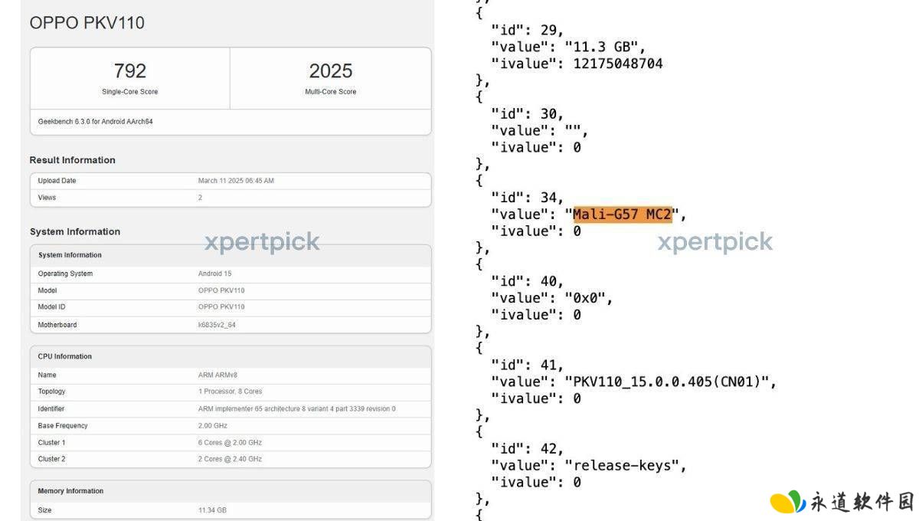Select the highlighted Mali-G57 MC2 value
This screenshot has width=919, height=521.
tap(622, 215)
